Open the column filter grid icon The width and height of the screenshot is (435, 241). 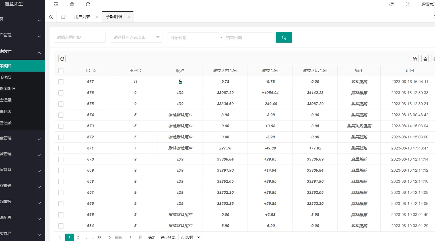pyautogui.click(x=415, y=59)
